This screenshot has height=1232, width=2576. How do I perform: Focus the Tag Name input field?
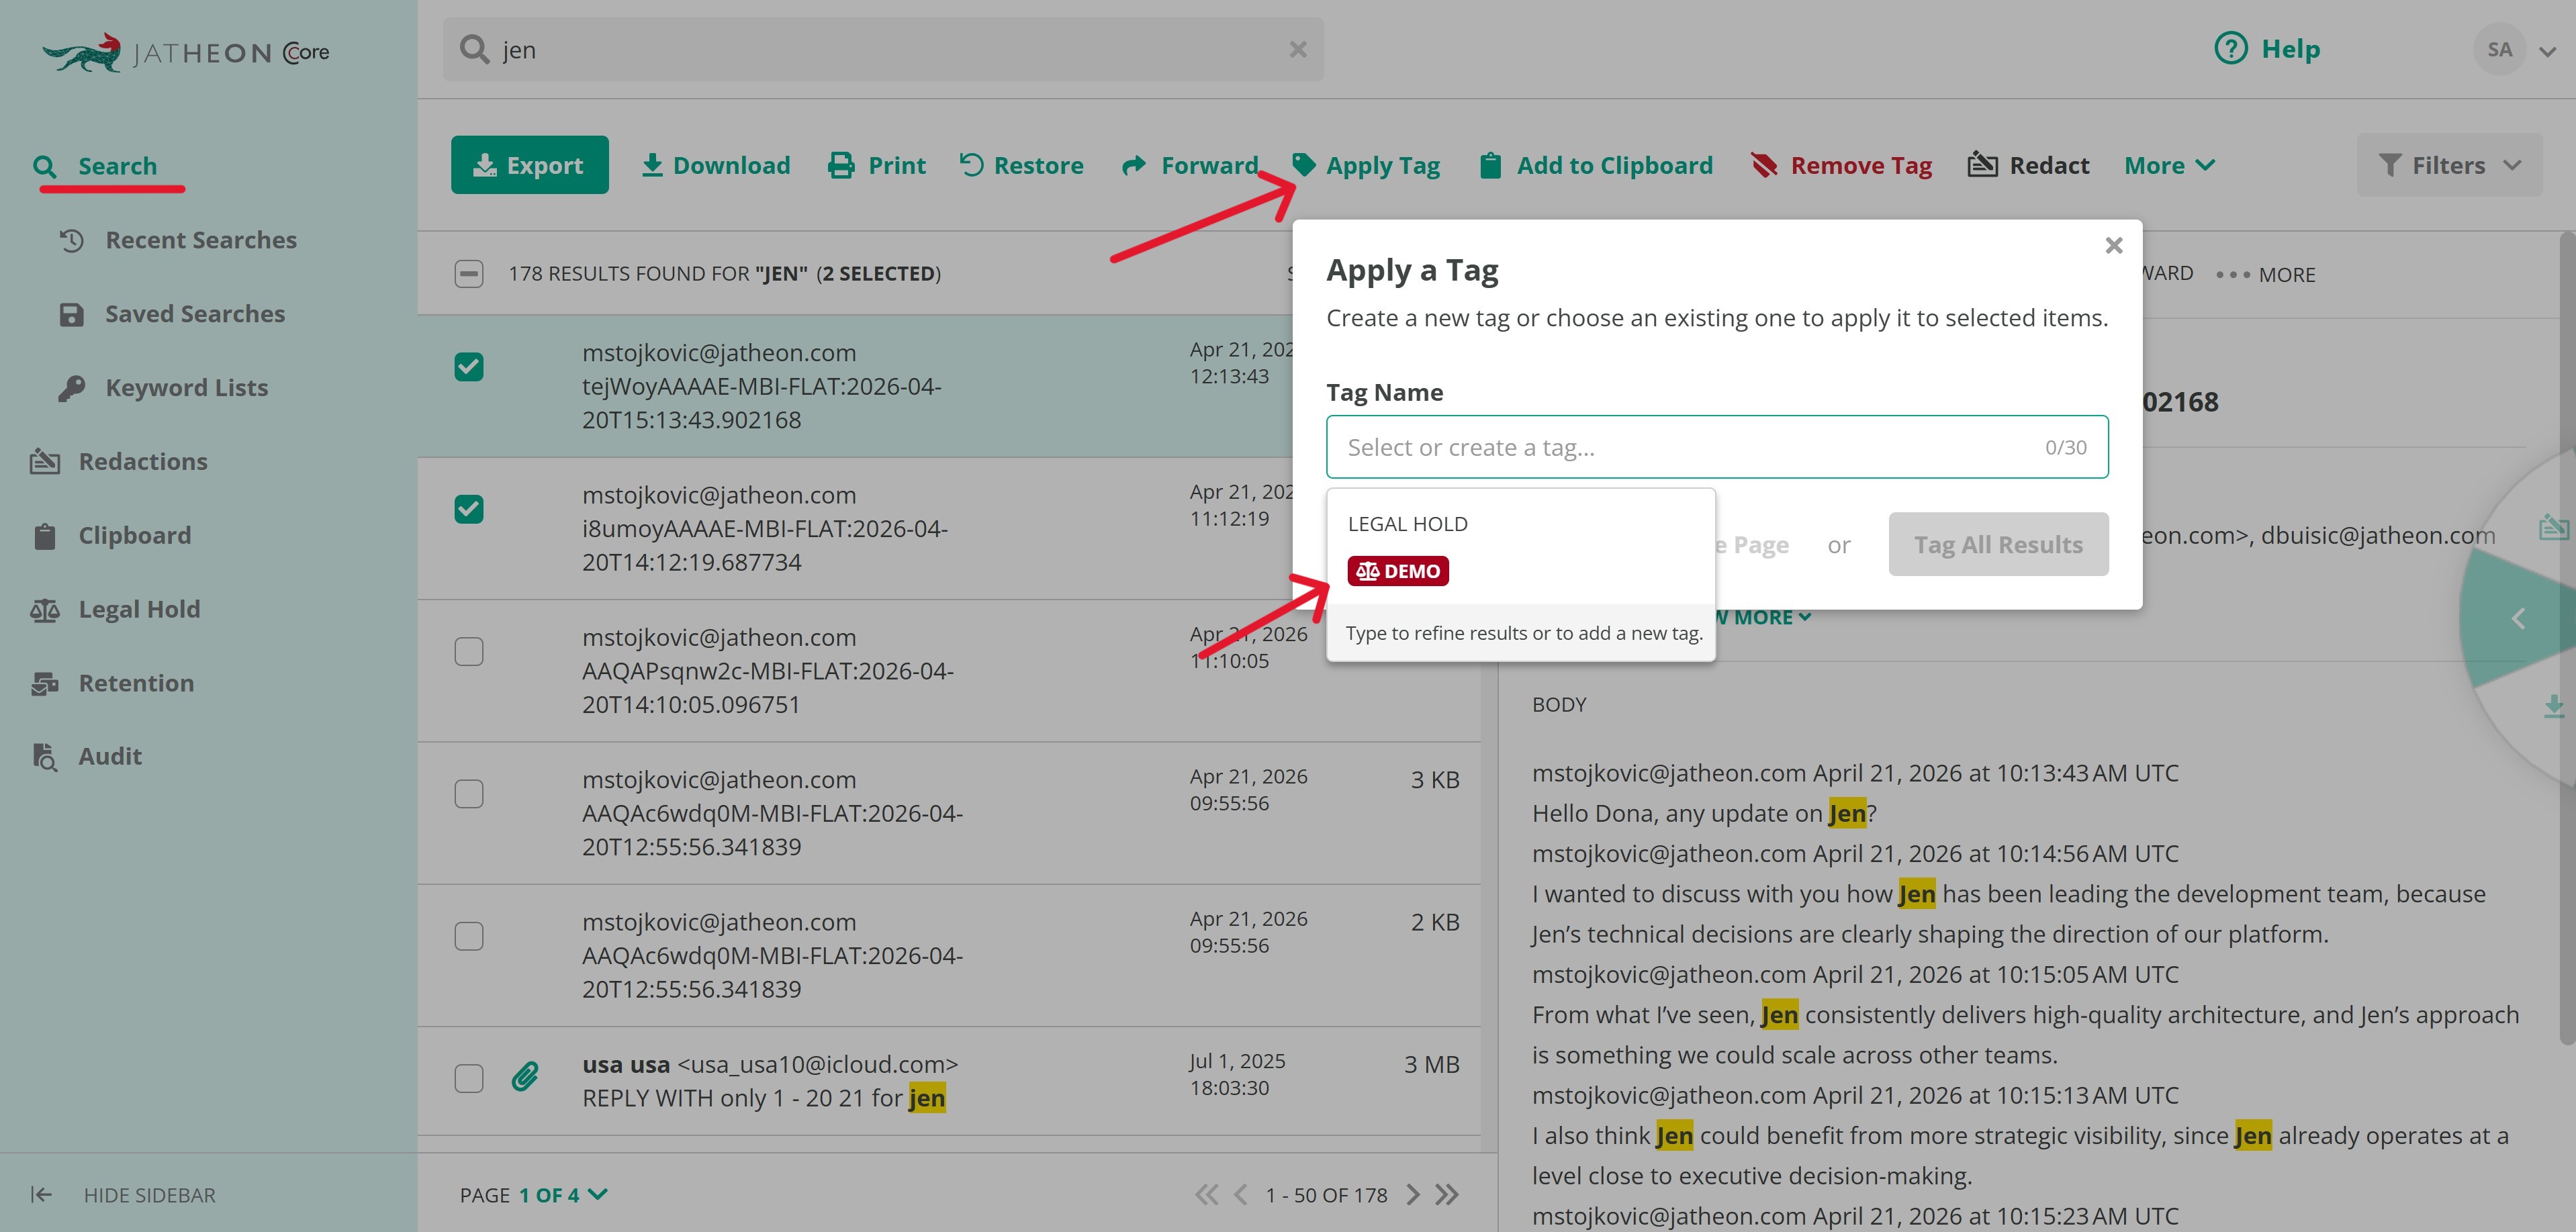[1717, 447]
